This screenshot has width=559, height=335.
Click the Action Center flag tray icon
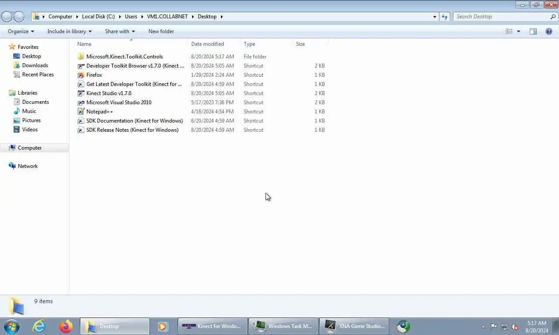(x=493, y=327)
